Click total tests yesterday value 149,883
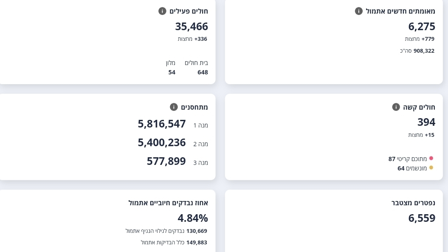Image resolution: width=448 pixels, height=252 pixels. 197,243
